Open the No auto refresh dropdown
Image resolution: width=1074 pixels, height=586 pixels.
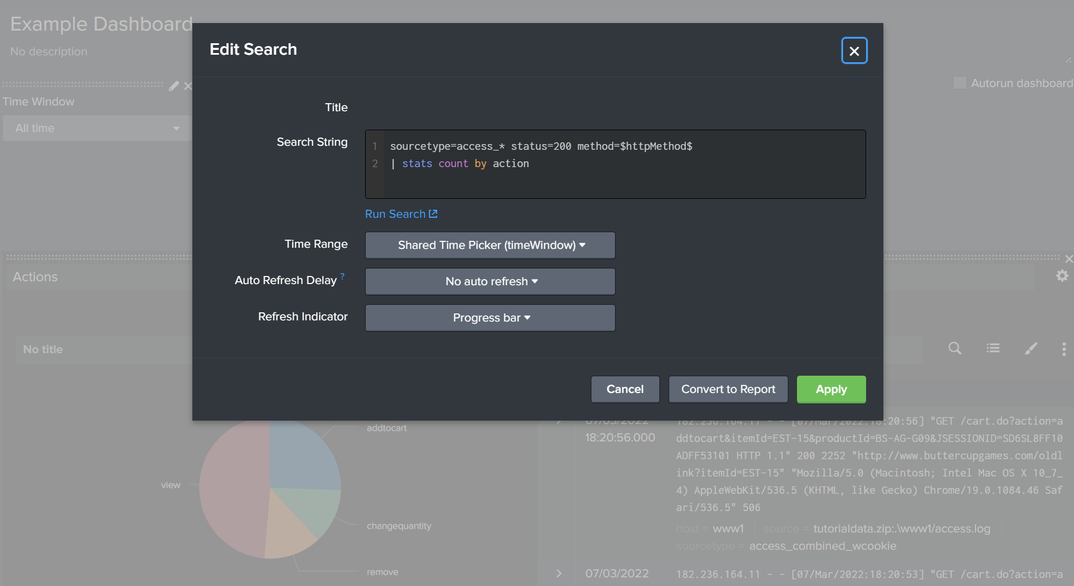click(x=489, y=281)
